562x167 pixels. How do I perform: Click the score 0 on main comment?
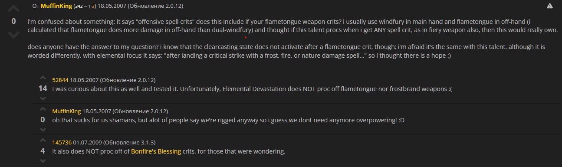pyautogui.click(x=14, y=21)
